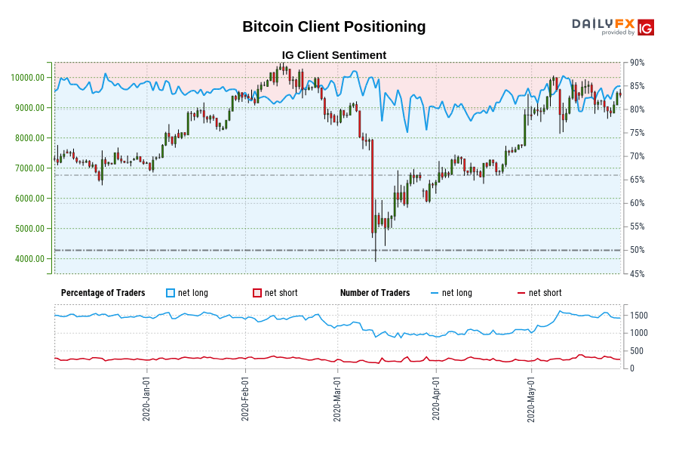The height and width of the screenshot is (453, 679).
Task: Click the DailyFX logo
Action: pyautogui.click(x=604, y=23)
